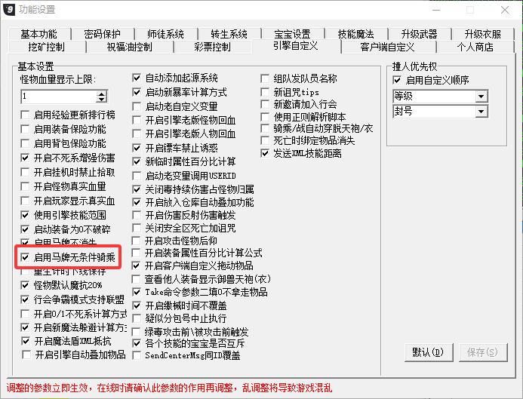The height and width of the screenshot is (399, 523).
Task: Open the 师徒系统 tab
Action: 166,34
